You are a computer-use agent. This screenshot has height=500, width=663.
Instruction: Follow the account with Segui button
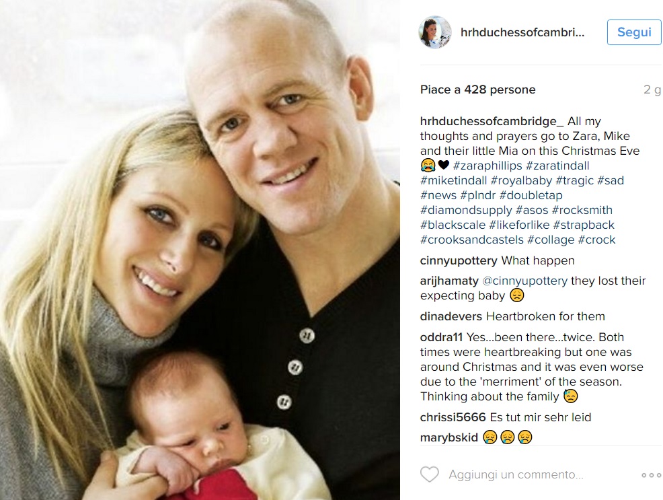click(x=634, y=32)
